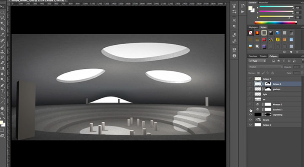Screen dimensions: 304x167
Task: Show the ao layer
Action: click(250, 99)
